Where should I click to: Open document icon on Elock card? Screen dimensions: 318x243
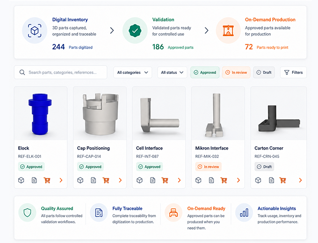click(x=34, y=180)
